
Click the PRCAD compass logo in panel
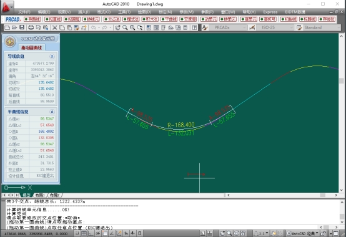pos(10,41)
